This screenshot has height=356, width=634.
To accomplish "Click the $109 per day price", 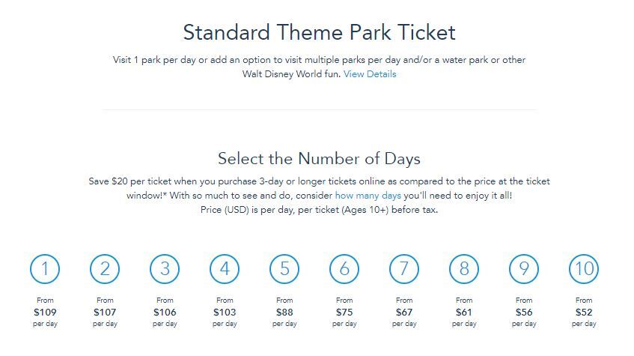I will pyautogui.click(x=45, y=313).
